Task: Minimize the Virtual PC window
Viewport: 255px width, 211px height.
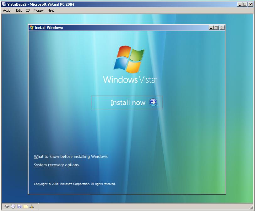Action: [240, 4]
